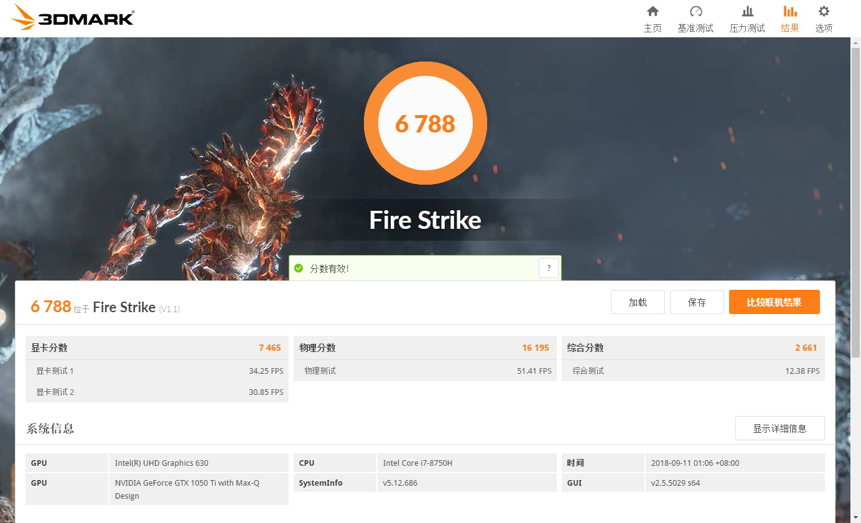Switch to 选项 in the top menu

823,27
